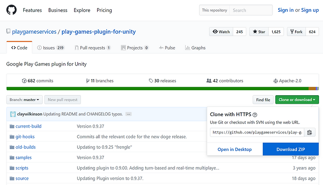
Task: Expand commit message ellipsis button
Action: (129, 114)
